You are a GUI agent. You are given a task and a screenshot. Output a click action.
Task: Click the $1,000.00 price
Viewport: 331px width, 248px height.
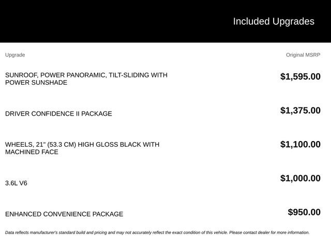point(300,178)
